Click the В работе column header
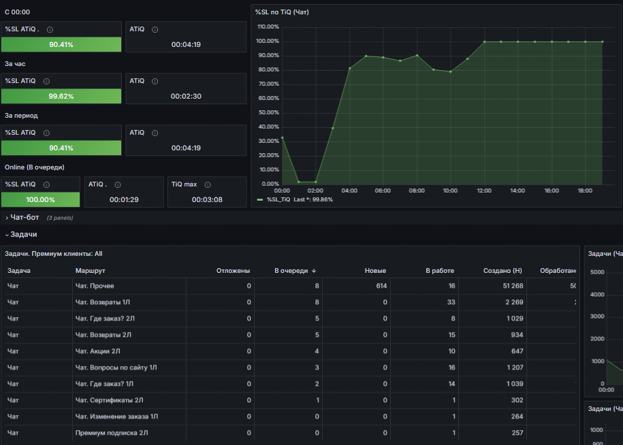The image size is (623, 445). pyautogui.click(x=439, y=271)
